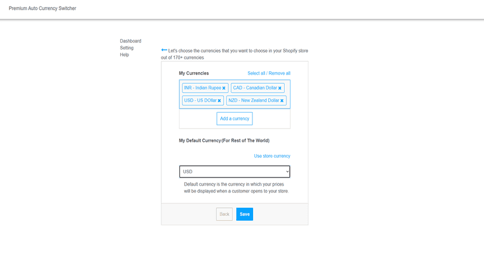This screenshot has width=484, height=272.
Task: Open the Setting menu item
Action: click(x=127, y=48)
